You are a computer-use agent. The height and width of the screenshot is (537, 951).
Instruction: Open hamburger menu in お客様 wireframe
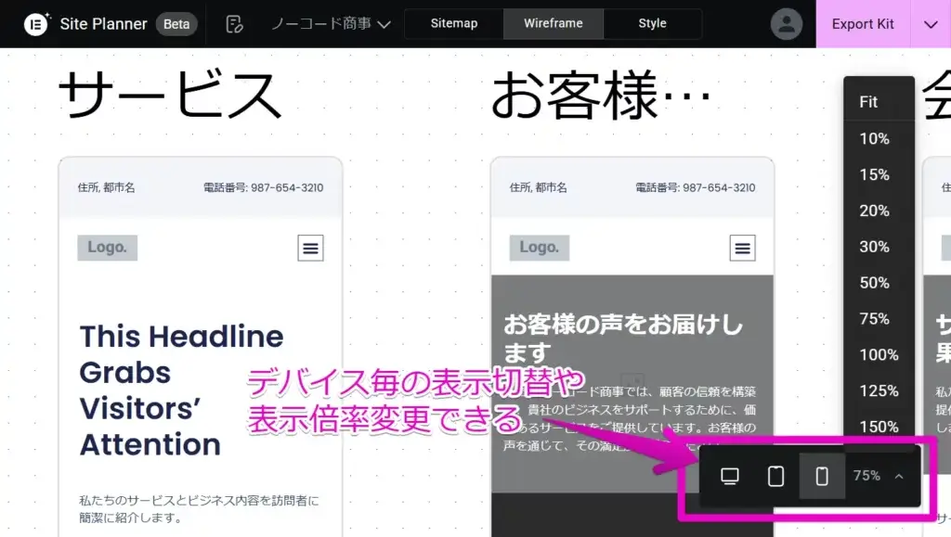[742, 249]
